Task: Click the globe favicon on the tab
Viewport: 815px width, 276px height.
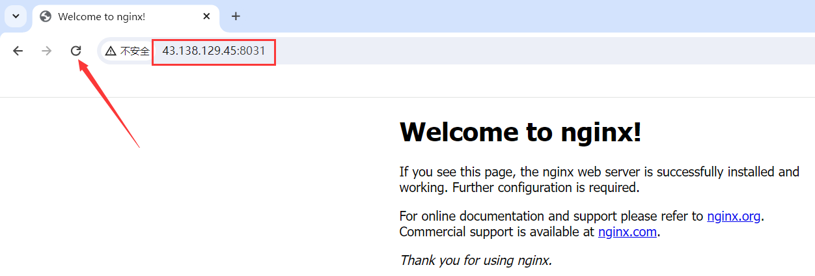Action: click(46, 16)
